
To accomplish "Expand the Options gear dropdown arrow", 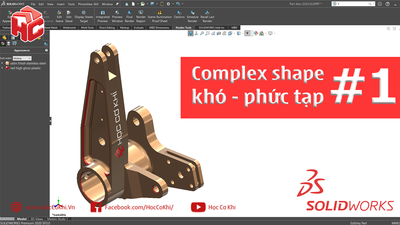I will click(172, 4).
